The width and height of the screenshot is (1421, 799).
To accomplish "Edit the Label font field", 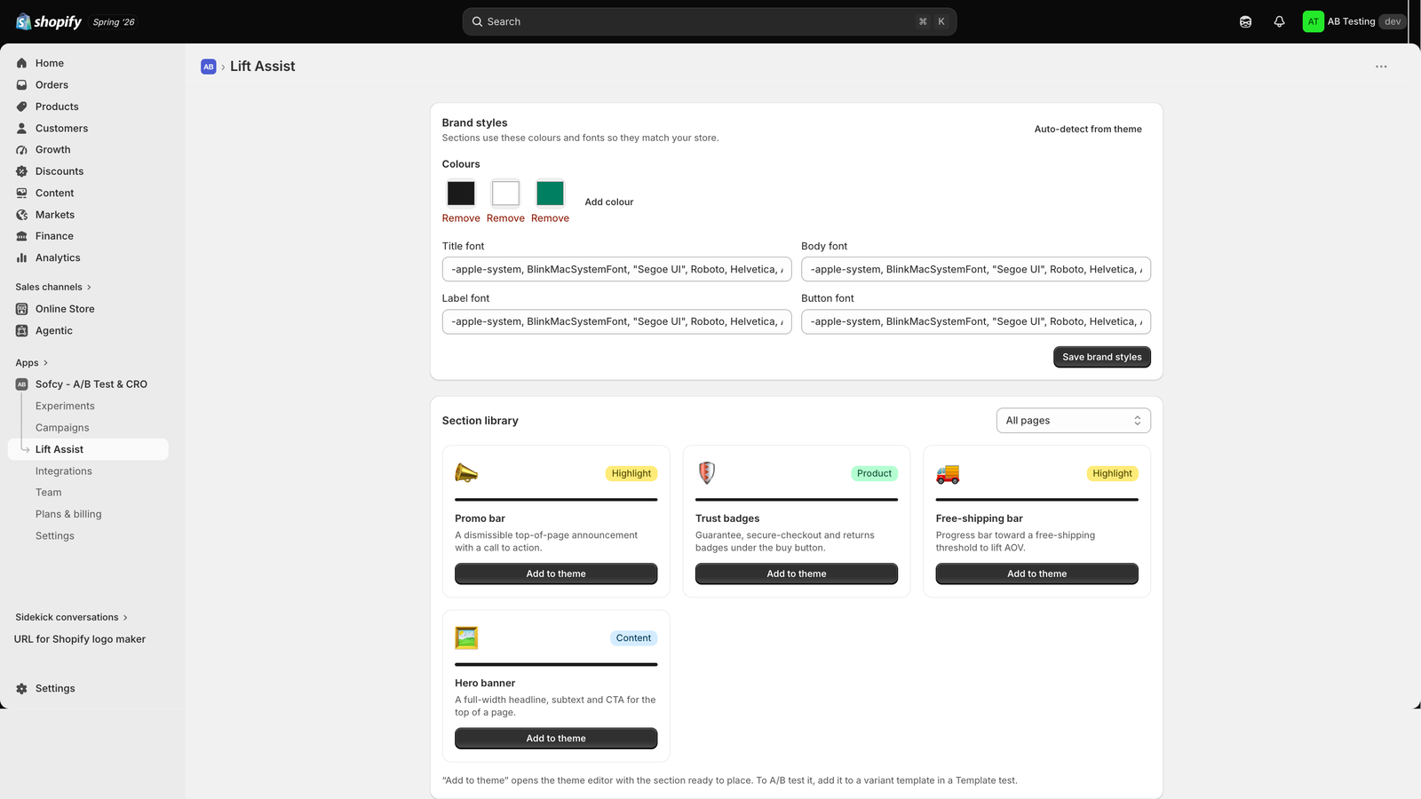I will tap(616, 321).
